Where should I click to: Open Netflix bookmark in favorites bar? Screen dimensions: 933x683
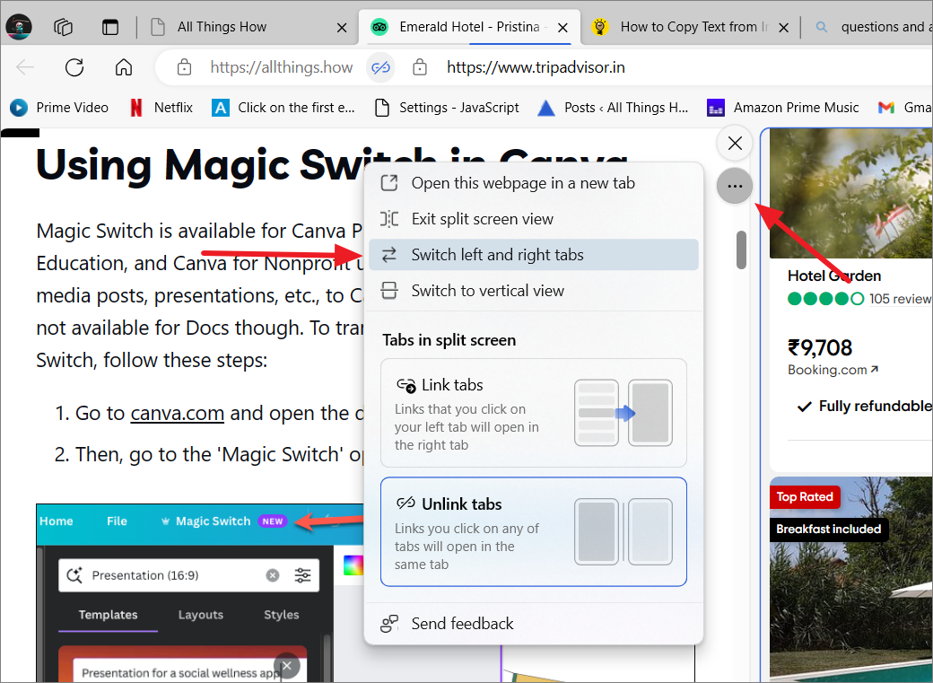point(161,107)
